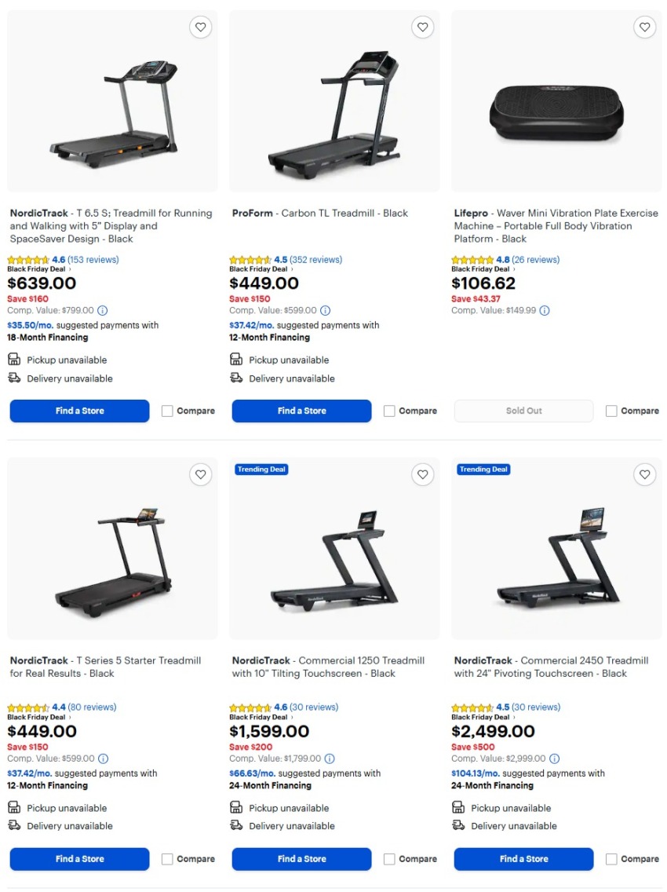Check Compare for NordicTrack T 6.5 S
667x892 pixels.
(x=166, y=410)
